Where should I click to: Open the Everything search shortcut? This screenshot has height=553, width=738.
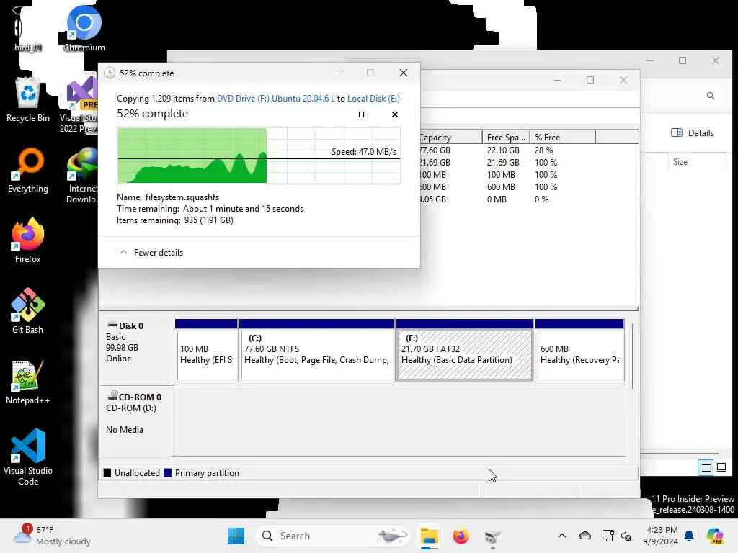coord(28,170)
